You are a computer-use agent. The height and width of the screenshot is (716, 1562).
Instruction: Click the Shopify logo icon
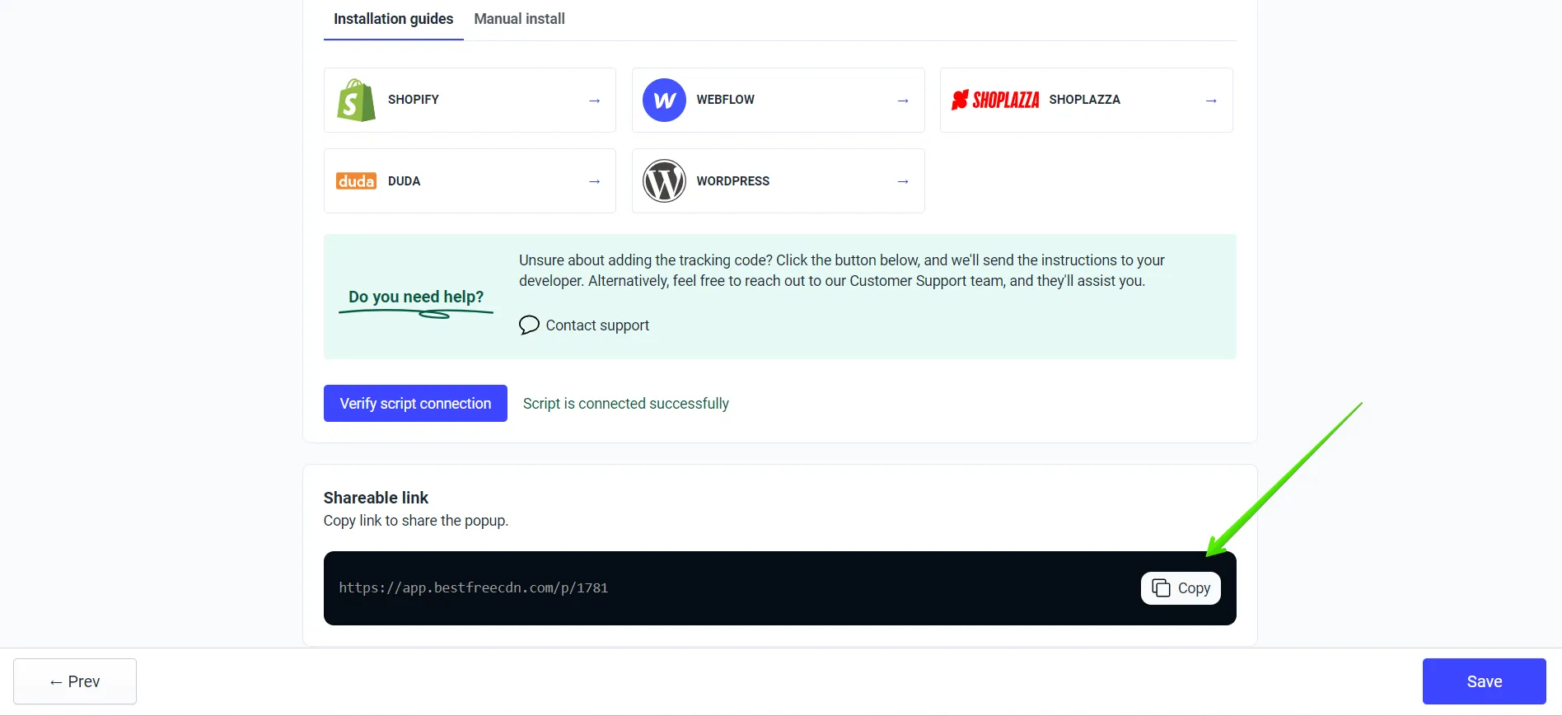[x=356, y=101]
